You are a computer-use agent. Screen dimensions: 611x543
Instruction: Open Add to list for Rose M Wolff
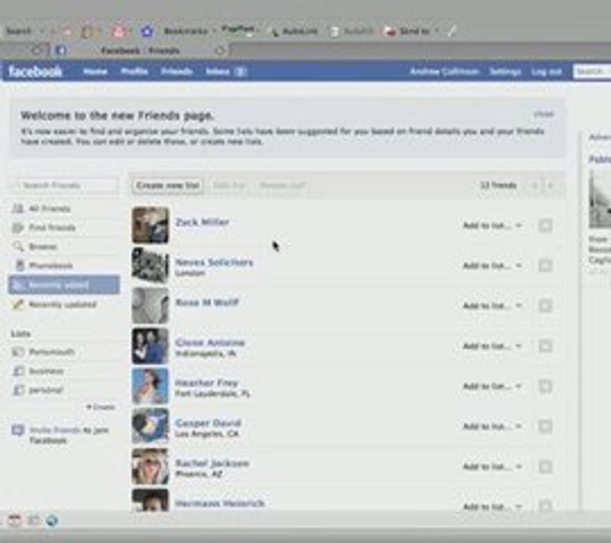point(492,305)
